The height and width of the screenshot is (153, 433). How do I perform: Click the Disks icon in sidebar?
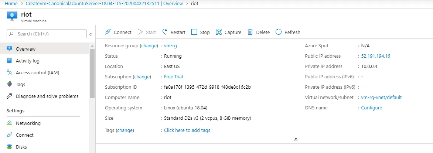pyautogui.click(x=10, y=147)
